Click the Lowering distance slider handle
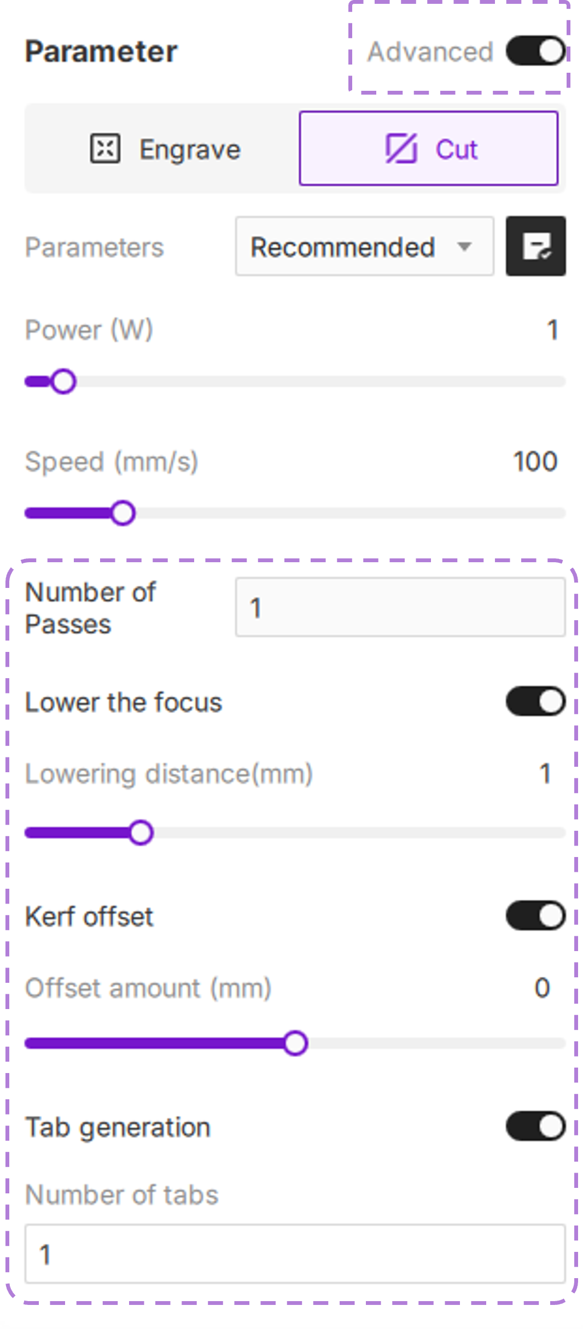This screenshot has height=1329, width=583. 141,833
